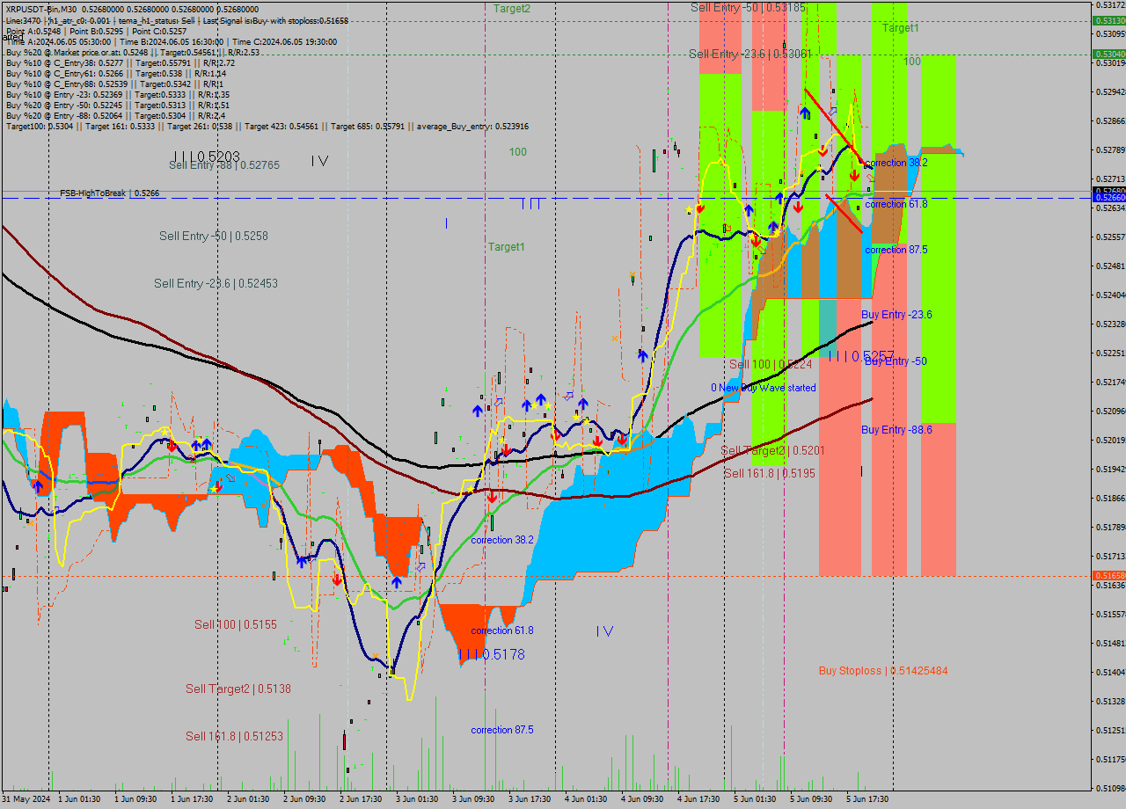This screenshot has height=809, width=1126.
Task: Click the '4 Jun 17:30' time axis label
Action: click(698, 799)
